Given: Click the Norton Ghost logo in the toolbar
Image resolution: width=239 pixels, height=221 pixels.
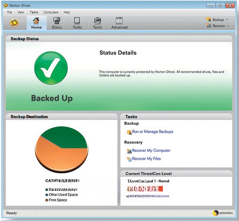Looking at the screenshot, I should [x=14, y=23].
